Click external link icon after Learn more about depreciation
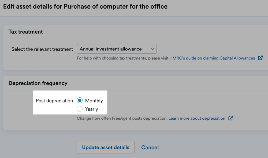 (230, 118)
